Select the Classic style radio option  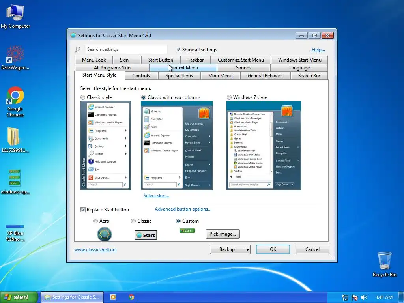click(x=83, y=97)
